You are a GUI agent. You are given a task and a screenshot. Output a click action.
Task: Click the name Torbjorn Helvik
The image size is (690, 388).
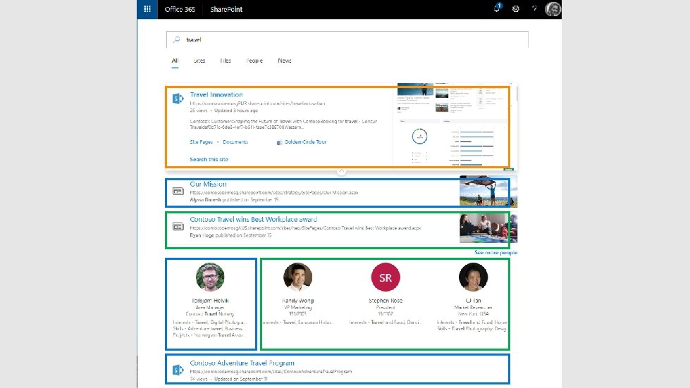(x=210, y=301)
